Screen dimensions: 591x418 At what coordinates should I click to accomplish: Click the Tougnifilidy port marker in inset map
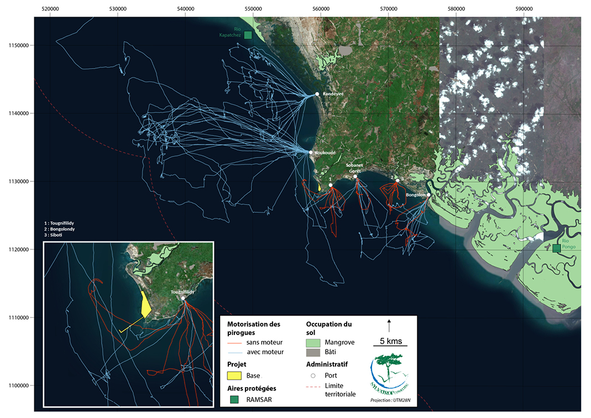(183, 299)
